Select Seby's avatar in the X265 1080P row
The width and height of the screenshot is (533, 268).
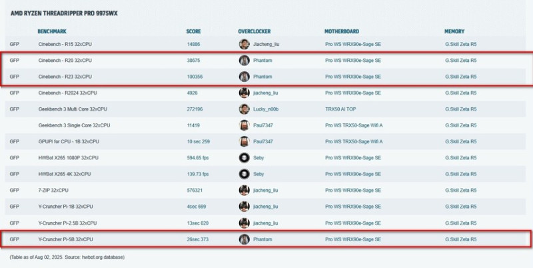tap(244, 157)
